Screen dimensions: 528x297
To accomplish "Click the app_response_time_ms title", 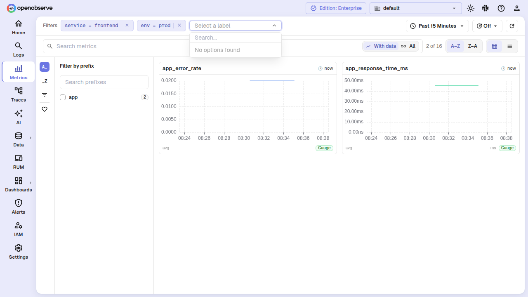I will pos(377,68).
